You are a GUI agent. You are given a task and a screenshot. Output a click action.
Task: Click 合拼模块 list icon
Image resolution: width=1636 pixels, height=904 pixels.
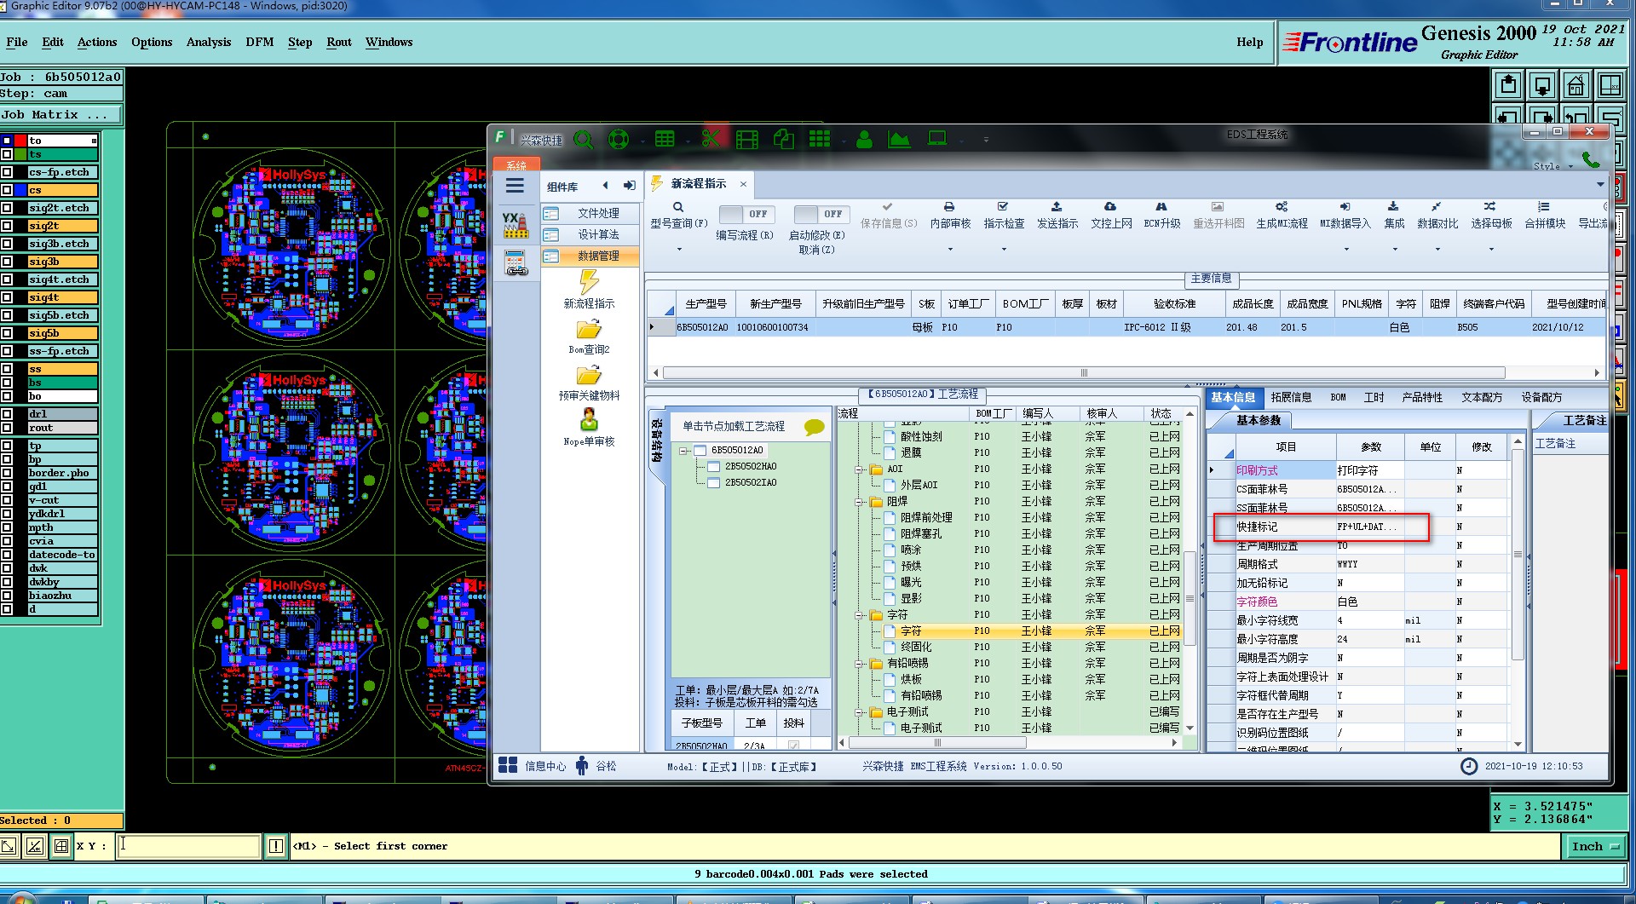[x=1544, y=207]
